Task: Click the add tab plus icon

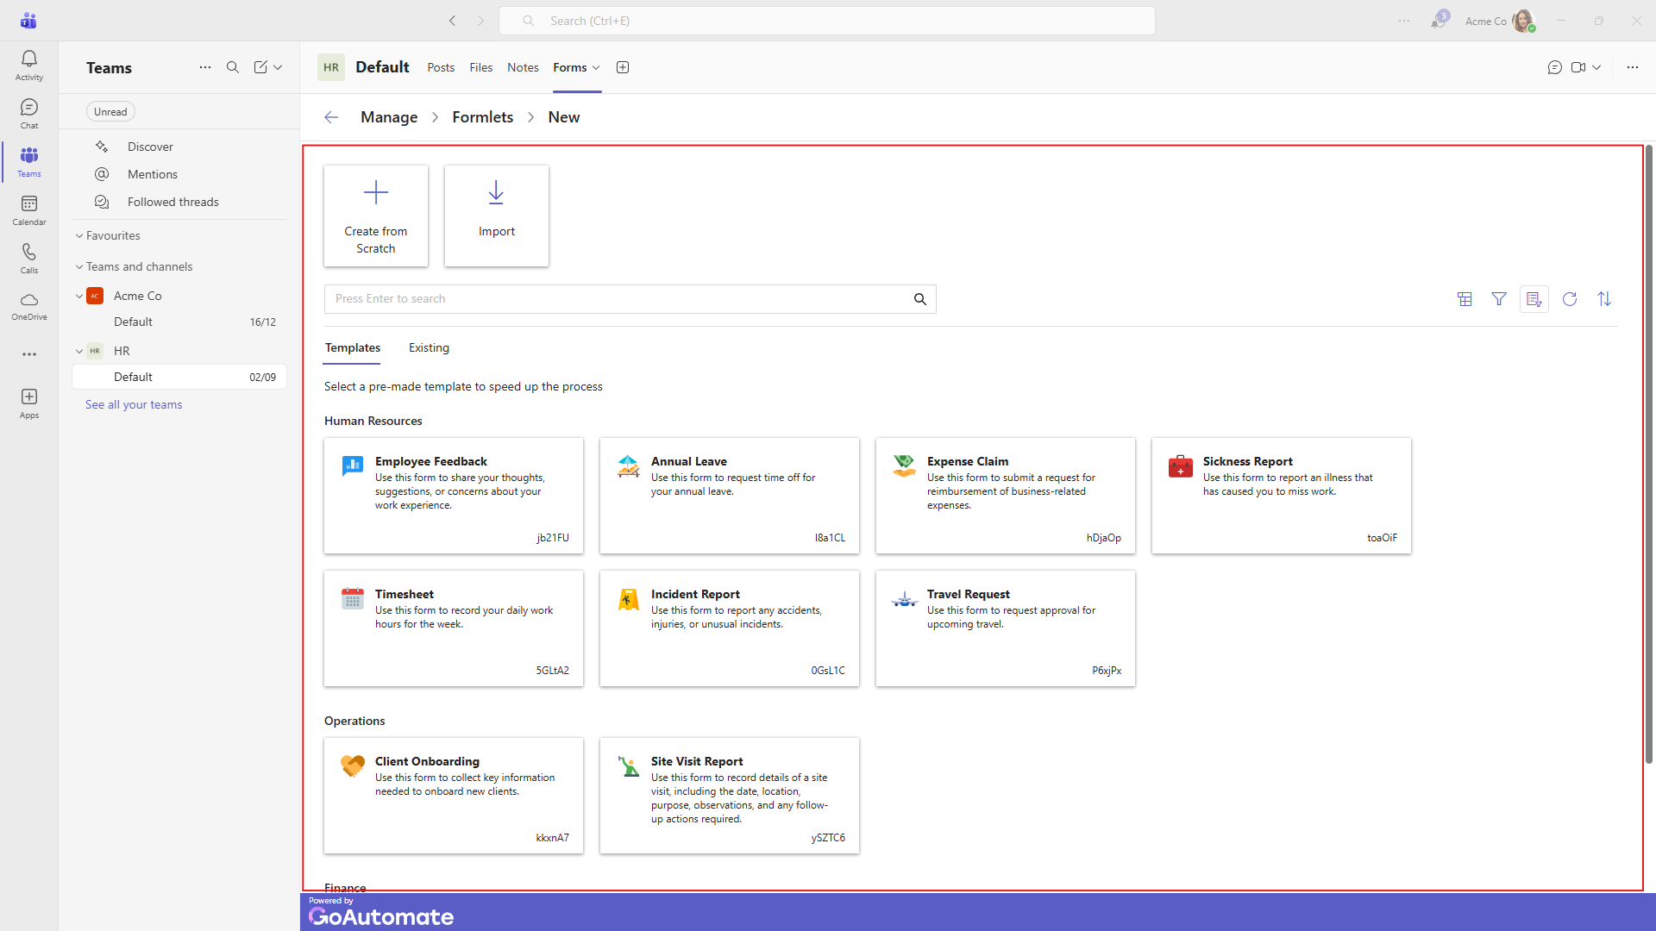Action: (x=623, y=67)
